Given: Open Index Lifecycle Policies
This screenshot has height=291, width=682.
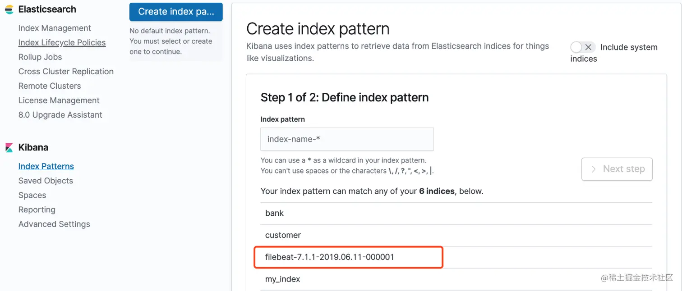Looking at the screenshot, I should pos(62,43).
